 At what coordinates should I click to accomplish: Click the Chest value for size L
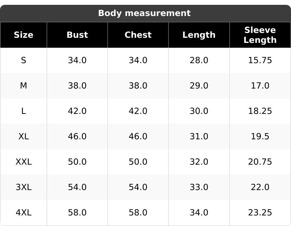click(x=138, y=111)
